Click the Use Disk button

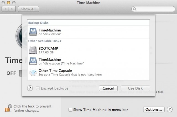coord(135,88)
